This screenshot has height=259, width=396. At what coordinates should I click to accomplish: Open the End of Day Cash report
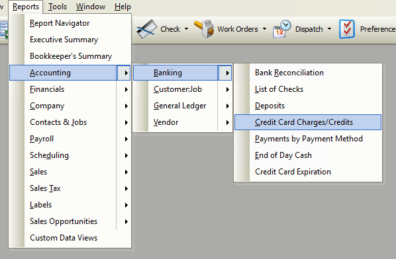(308, 155)
